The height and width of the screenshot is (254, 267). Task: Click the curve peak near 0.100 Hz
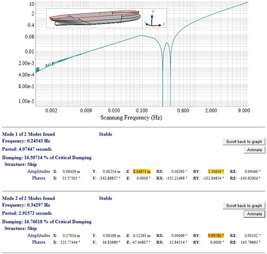141,35
